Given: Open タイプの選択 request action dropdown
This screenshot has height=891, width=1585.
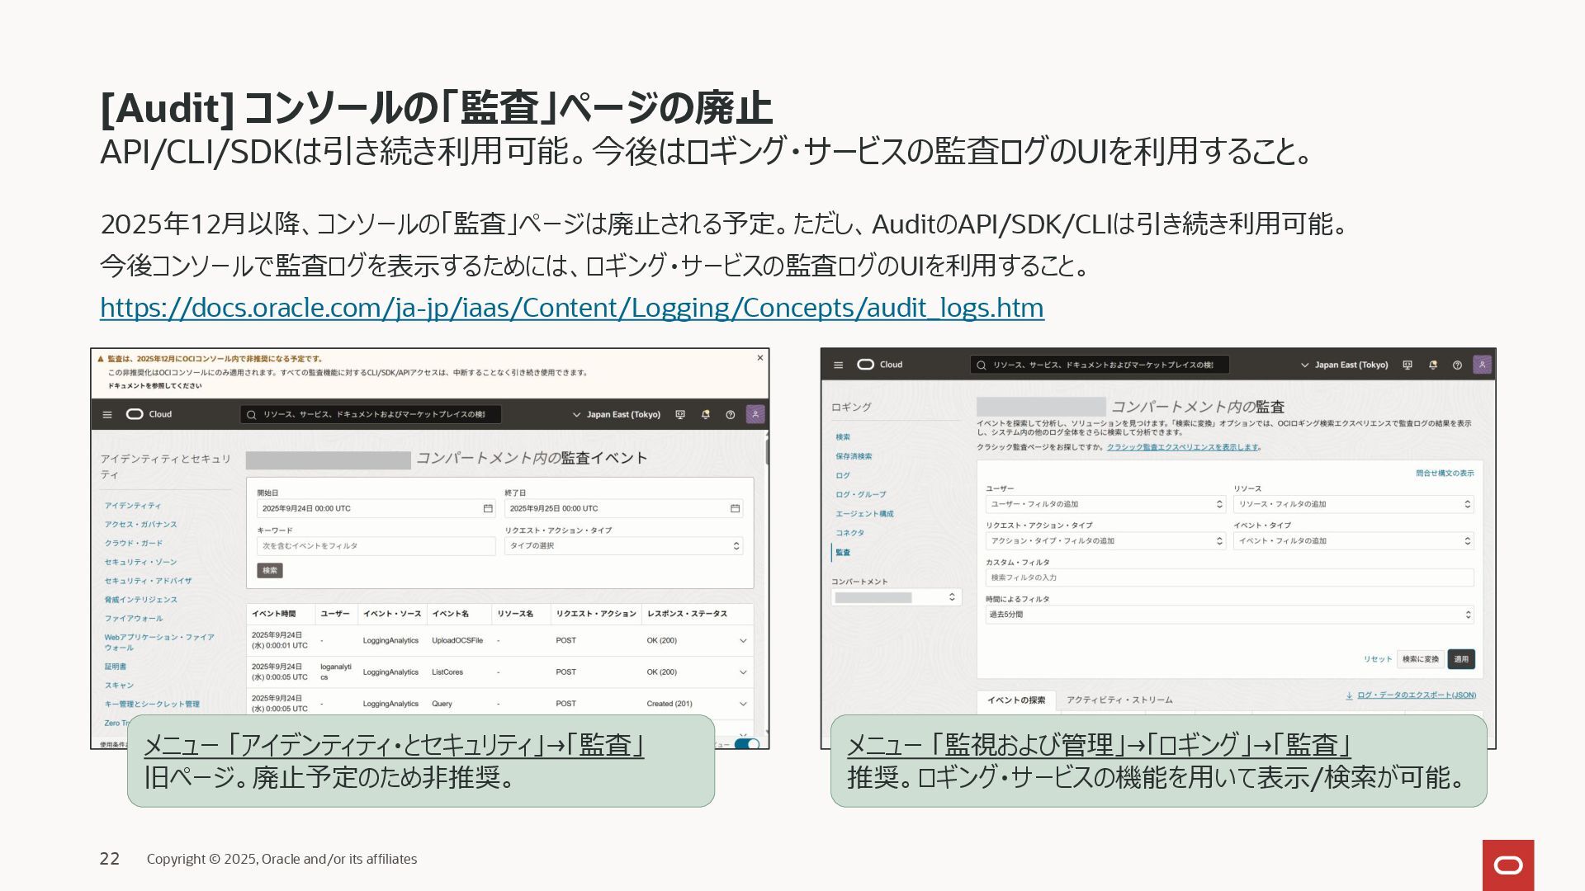Looking at the screenshot, I should 623,545.
